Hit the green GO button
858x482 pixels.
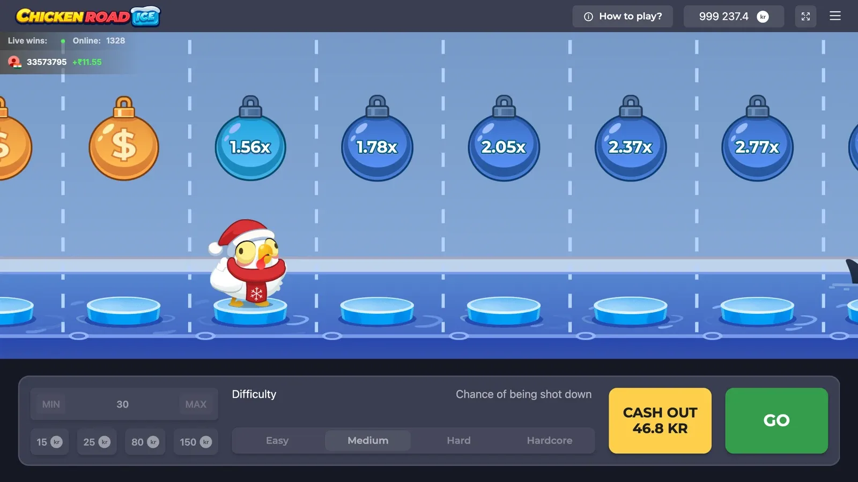pos(776,420)
